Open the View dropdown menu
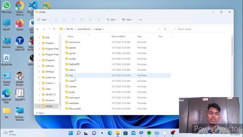Screen dimensions: 243x137 click(128, 19)
